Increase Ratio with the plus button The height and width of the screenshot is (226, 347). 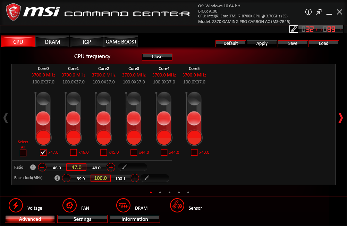(111, 167)
